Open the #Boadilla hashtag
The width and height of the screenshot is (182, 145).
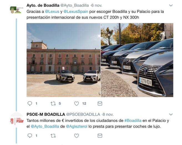(x=133, y=121)
